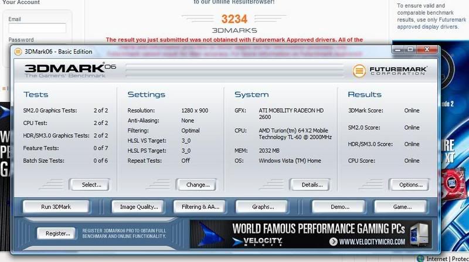This screenshot has height=262, width=469.
Task: Click the 3DMark06 logo banner
Action: 70,70
